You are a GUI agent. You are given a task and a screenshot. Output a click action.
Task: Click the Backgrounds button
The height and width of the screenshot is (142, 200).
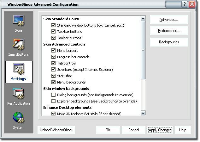[168, 42]
